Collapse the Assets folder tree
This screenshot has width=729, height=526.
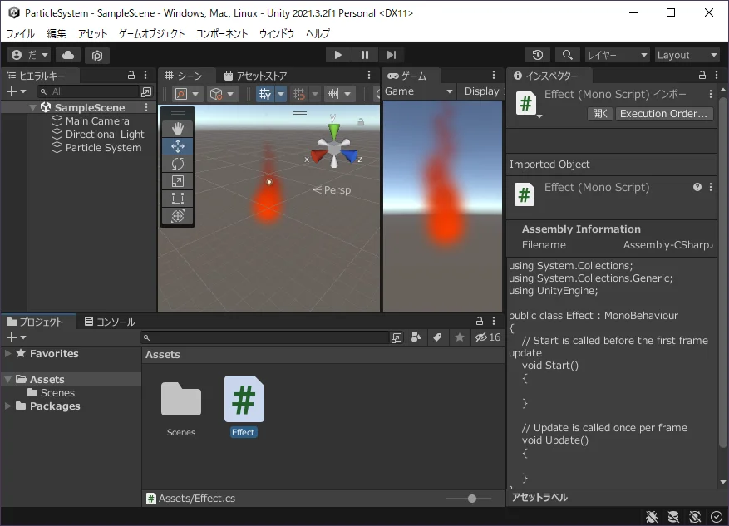click(8, 380)
